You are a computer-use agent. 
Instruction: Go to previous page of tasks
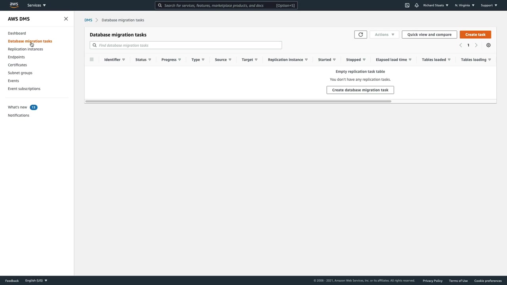click(461, 45)
